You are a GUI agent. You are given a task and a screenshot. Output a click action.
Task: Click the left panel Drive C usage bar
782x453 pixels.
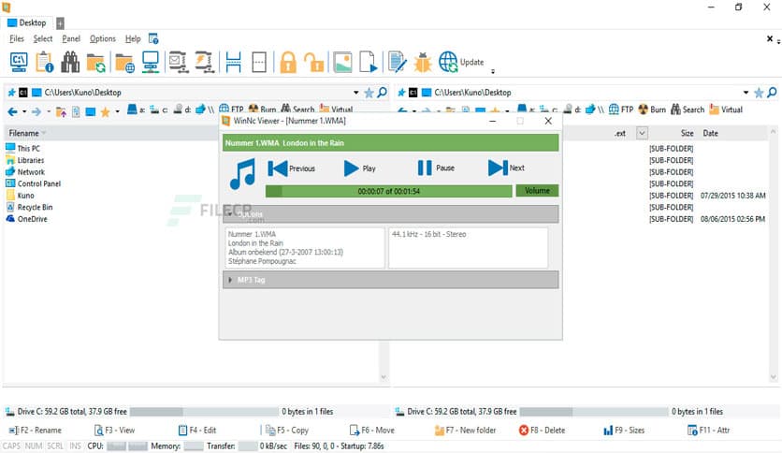point(204,412)
